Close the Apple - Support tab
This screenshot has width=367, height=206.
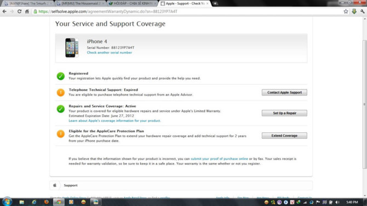(207, 3)
